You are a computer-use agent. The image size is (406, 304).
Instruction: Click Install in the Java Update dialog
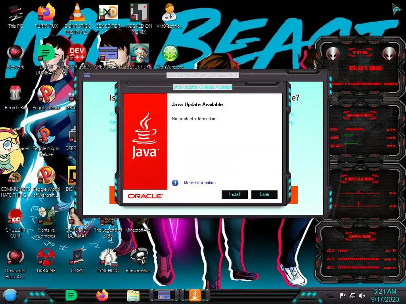235,194
